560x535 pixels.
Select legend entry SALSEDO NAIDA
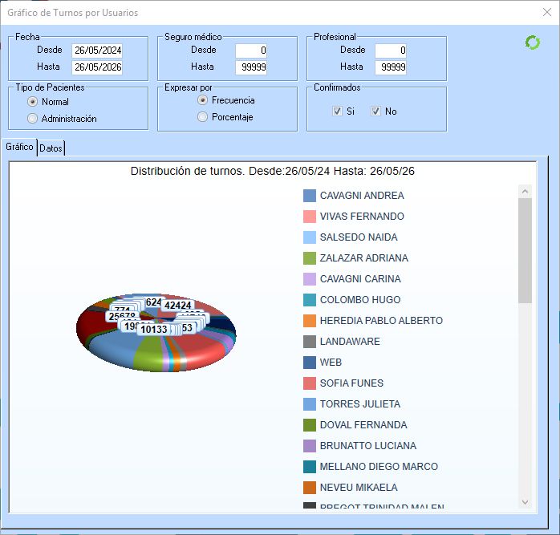click(359, 237)
